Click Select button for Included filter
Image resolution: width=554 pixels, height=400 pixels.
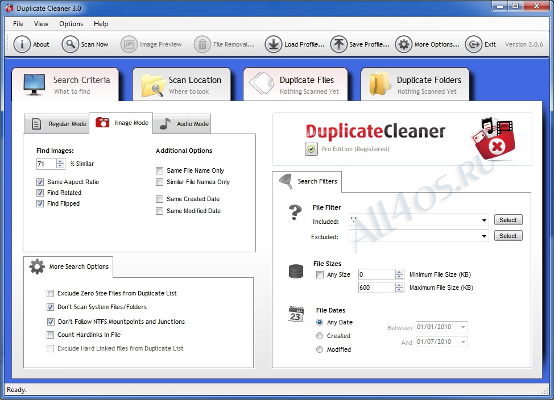[x=508, y=220]
